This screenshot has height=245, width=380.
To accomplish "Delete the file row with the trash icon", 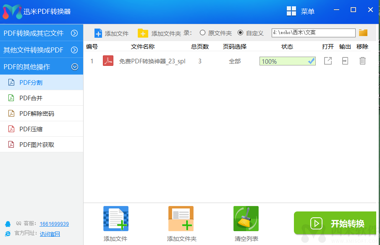I will [x=363, y=61].
